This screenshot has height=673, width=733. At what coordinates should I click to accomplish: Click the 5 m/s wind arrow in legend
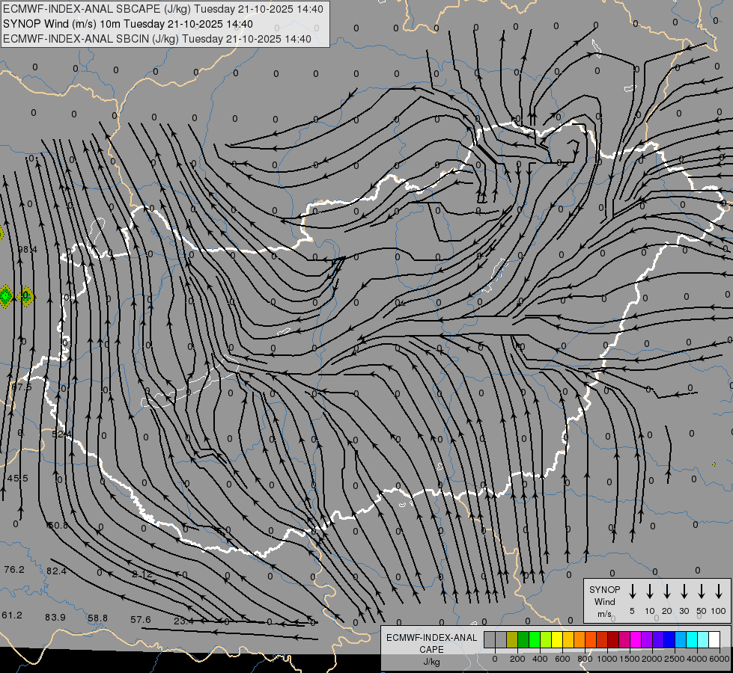point(632,591)
